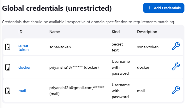
Task: Click the credential icon beside mail
Action: click(x=8, y=91)
